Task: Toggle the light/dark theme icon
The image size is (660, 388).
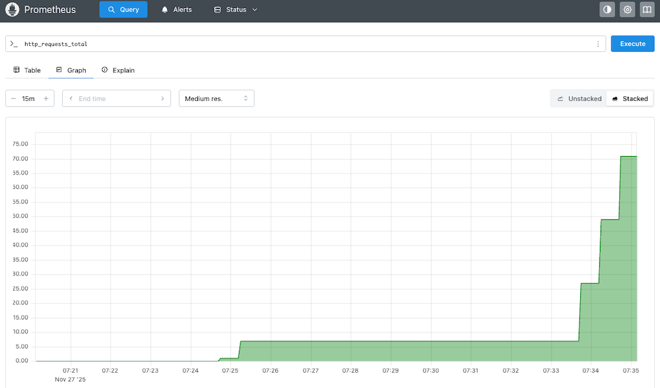Action: click(x=607, y=10)
